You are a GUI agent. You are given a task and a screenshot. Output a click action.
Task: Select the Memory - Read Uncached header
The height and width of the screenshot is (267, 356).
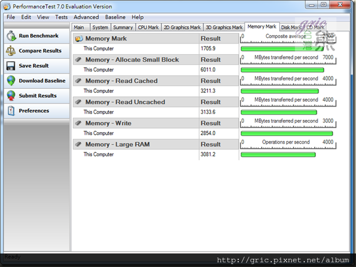tap(156, 102)
